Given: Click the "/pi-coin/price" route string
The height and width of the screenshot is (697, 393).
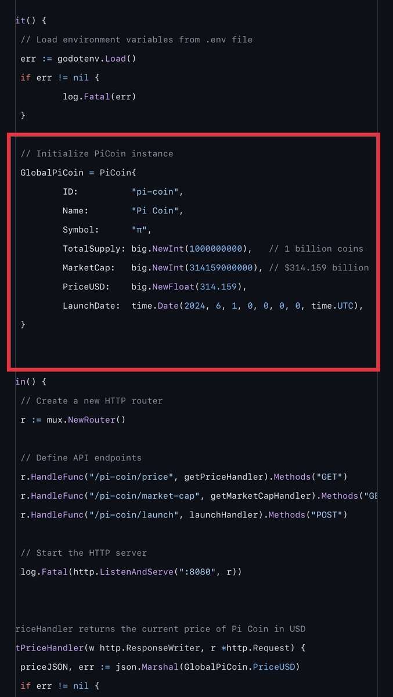Looking at the screenshot, I should [136, 477].
